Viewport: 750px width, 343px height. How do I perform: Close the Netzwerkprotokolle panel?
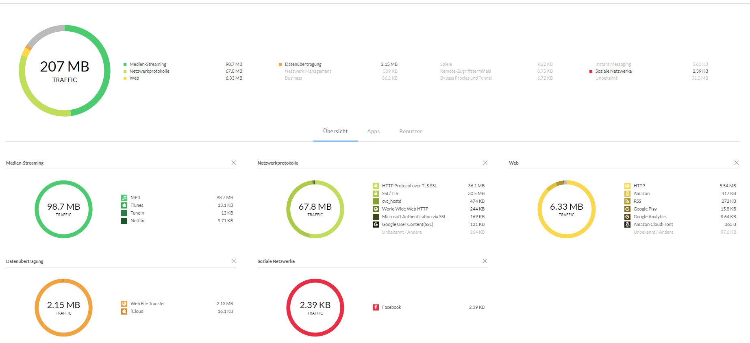click(485, 163)
